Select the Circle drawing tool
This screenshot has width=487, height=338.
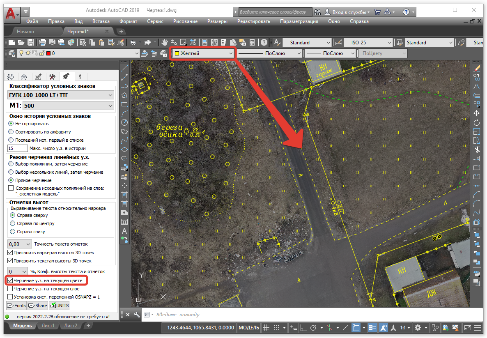click(124, 122)
